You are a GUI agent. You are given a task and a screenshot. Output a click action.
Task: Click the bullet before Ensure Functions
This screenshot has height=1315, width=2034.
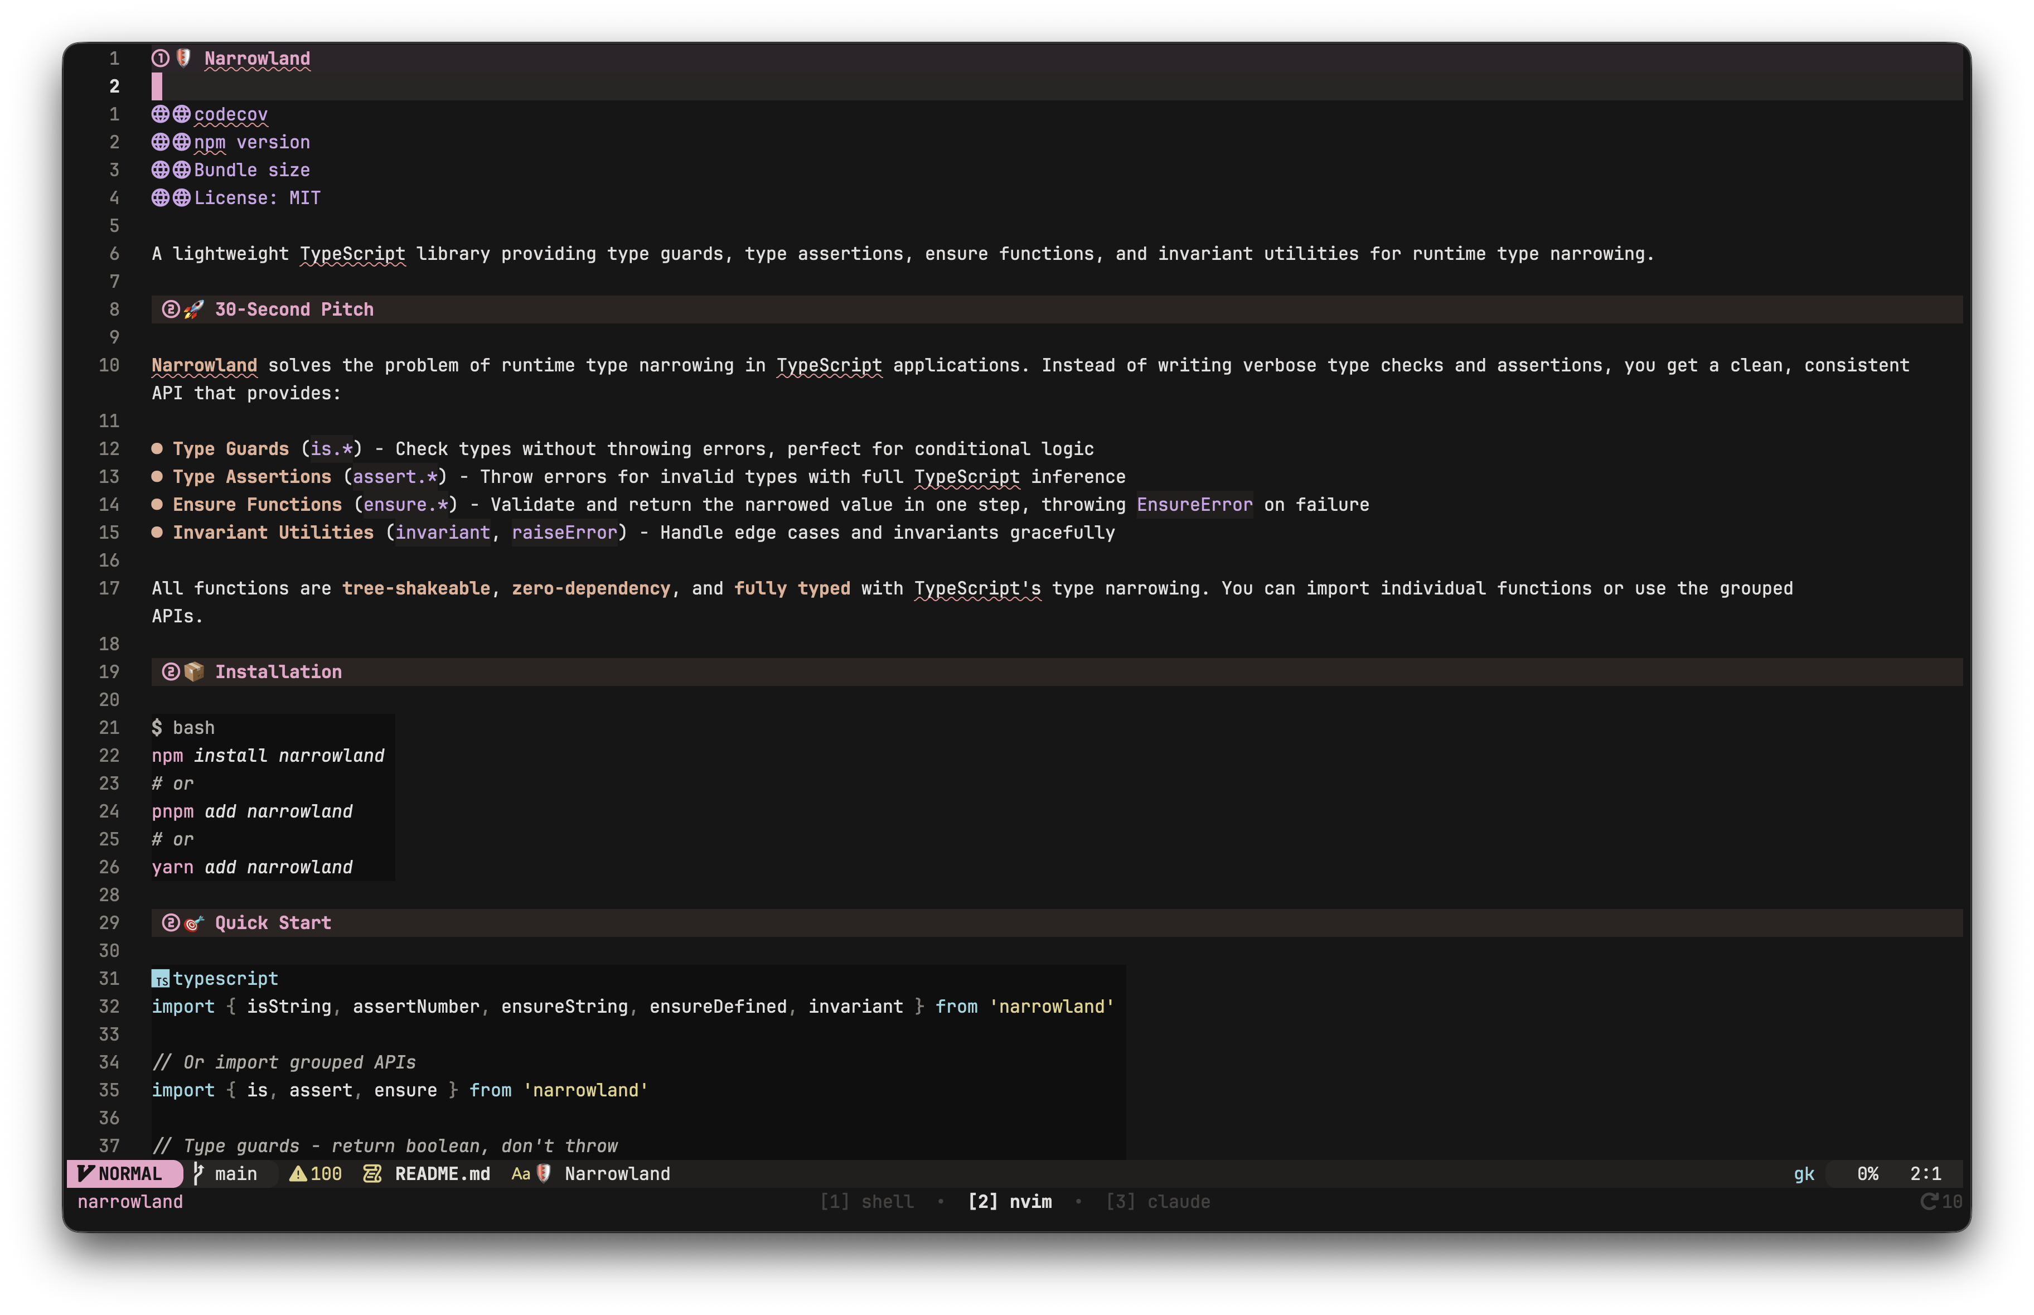point(157,505)
